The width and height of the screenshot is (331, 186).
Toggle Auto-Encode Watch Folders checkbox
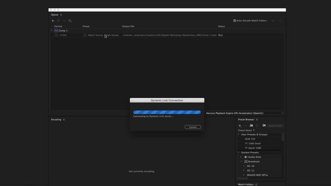(234, 21)
